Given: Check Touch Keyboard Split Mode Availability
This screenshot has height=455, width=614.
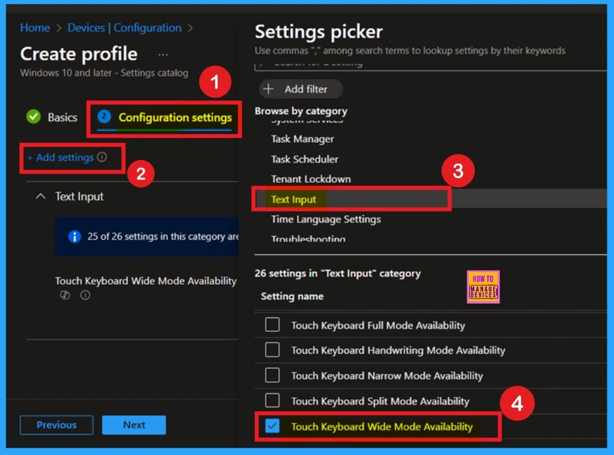Looking at the screenshot, I should tap(272, 400).
